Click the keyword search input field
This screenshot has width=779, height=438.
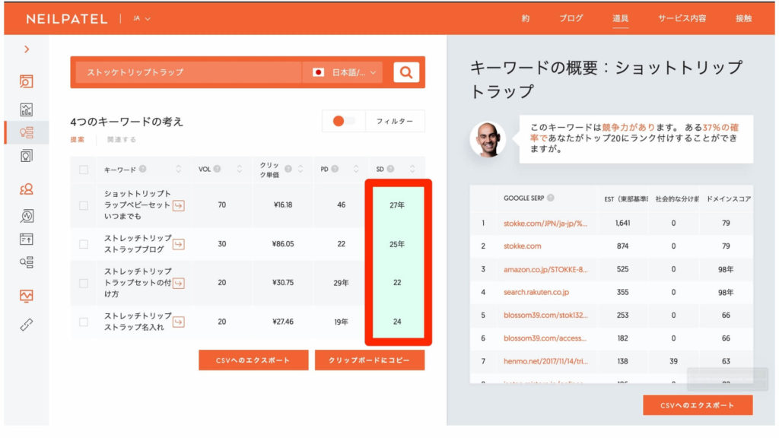click(186, 72)
